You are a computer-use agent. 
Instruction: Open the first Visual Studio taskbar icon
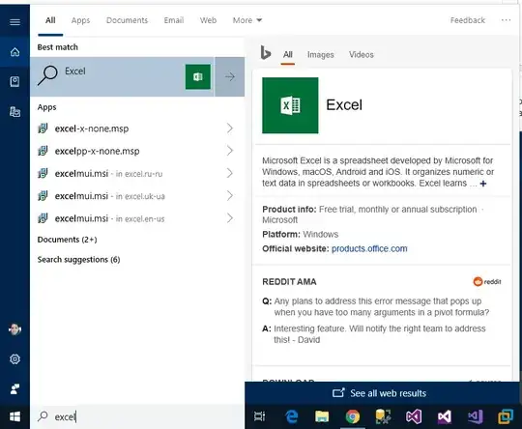point(414,416)
